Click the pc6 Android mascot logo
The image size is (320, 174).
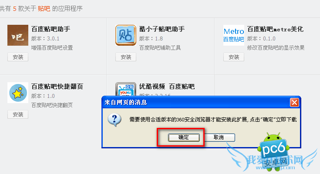point(273,151)
